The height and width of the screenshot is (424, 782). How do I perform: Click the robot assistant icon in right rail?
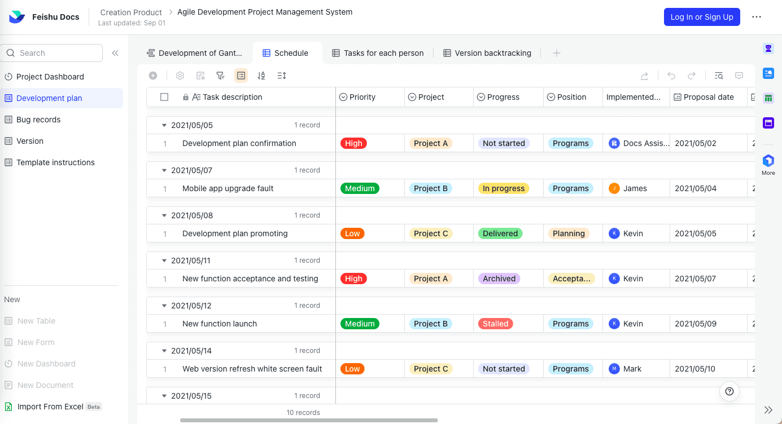[x=768, y=48]
